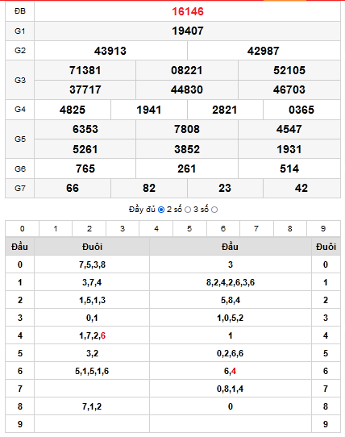Click the G3 number 08221
This screenshot has width=345, height=437.
(187, 70)
